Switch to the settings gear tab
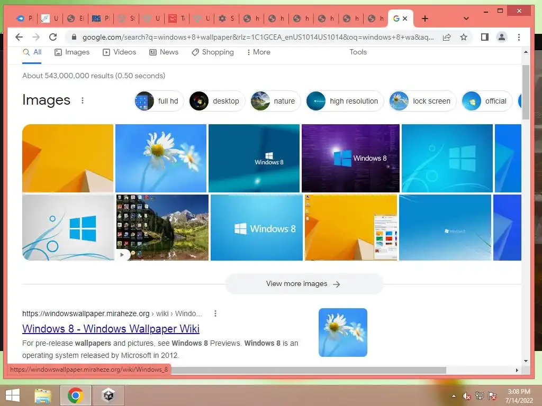The width and height of the screenshot is (542, 406). click(227, 19)
